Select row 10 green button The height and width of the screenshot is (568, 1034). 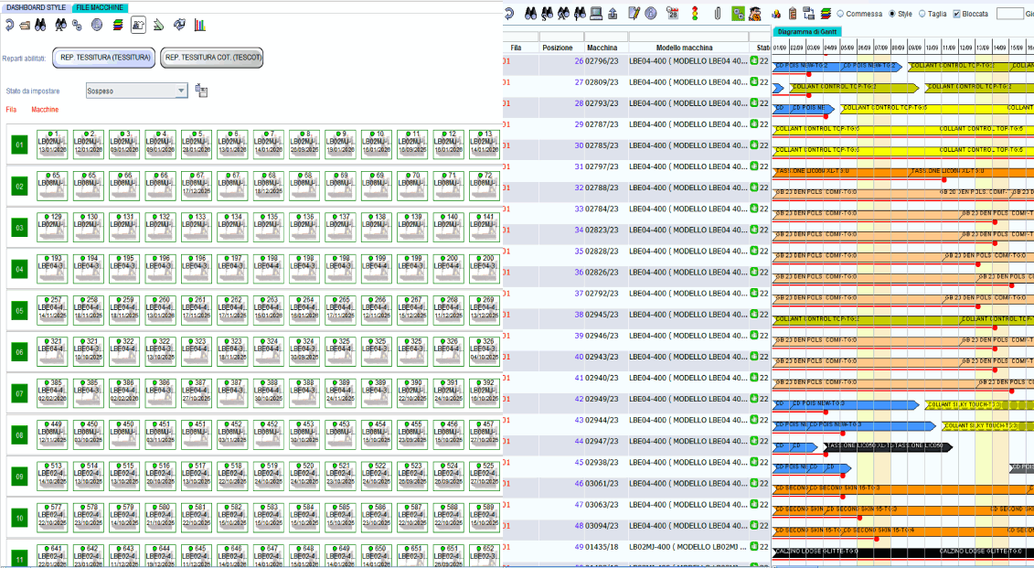point(19,518)
